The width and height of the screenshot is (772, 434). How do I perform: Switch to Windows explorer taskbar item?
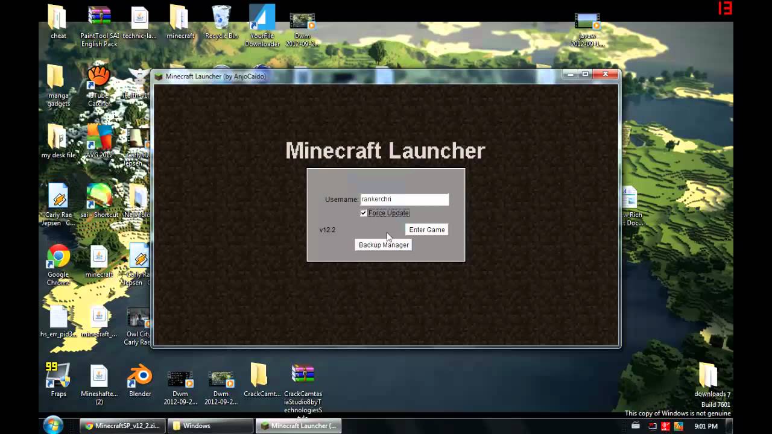[210, 426]
